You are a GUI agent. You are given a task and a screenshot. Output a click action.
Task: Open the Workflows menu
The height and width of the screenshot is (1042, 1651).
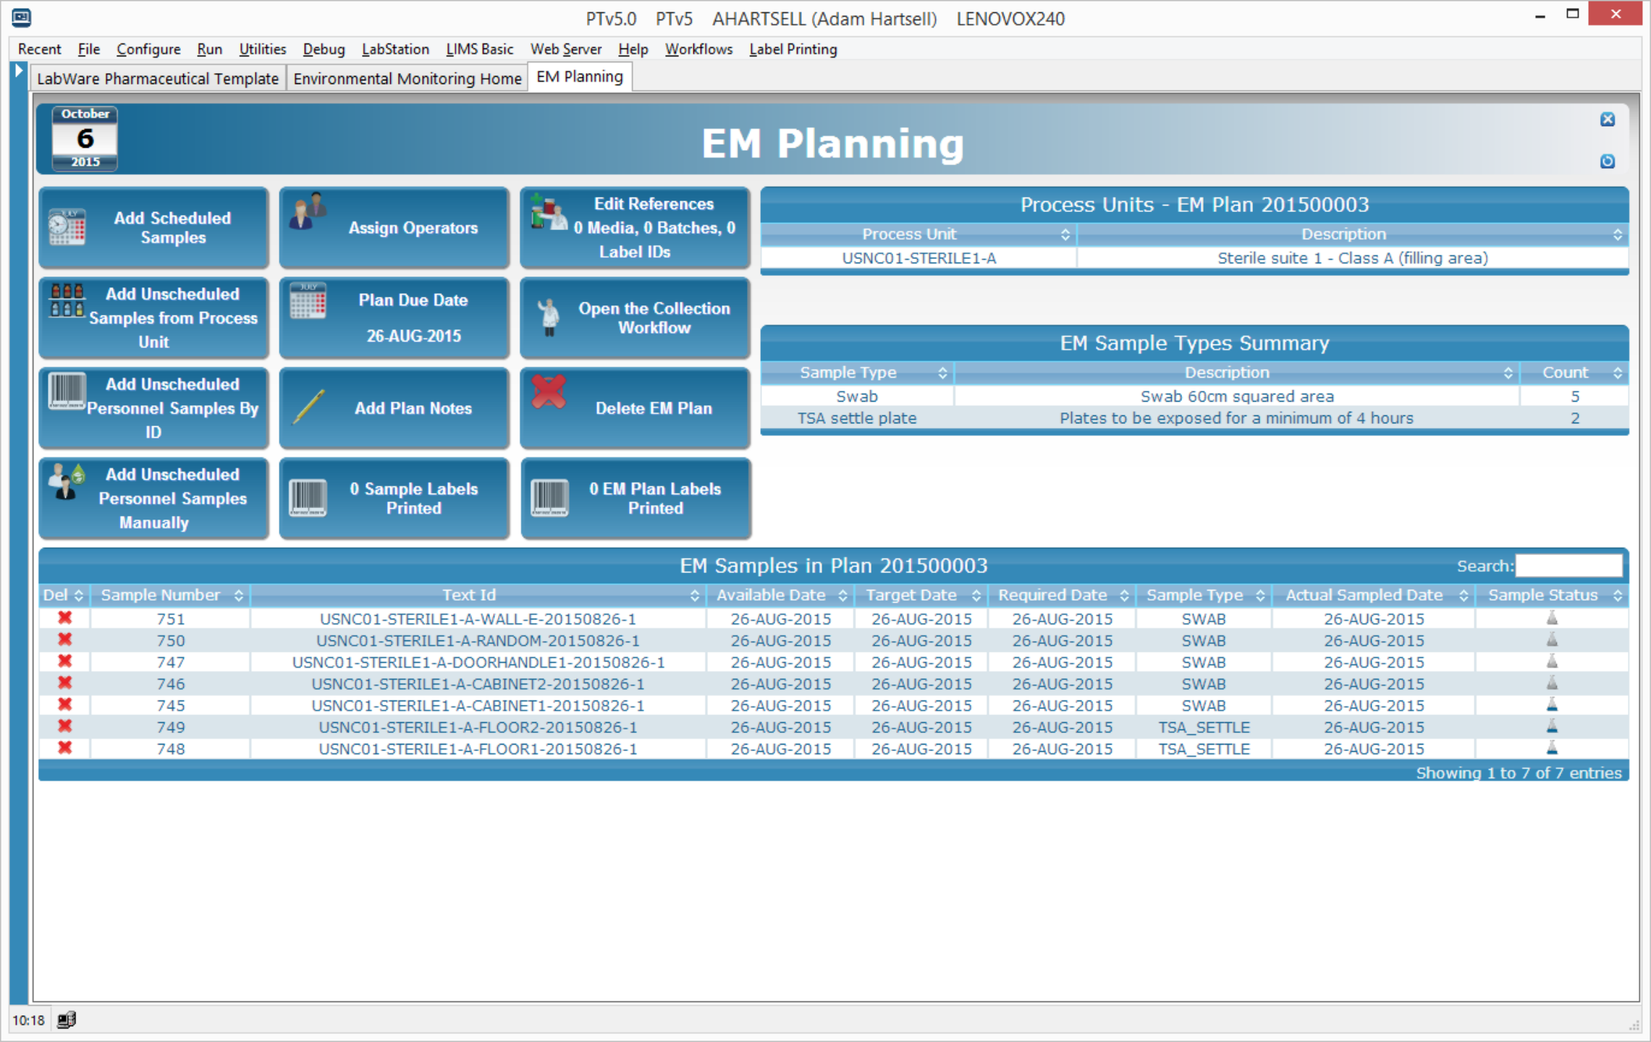pos(698,49)
